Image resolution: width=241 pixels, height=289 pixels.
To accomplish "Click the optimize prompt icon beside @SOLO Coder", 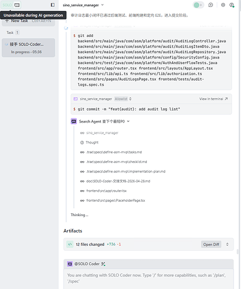I will tap(103, 264).
